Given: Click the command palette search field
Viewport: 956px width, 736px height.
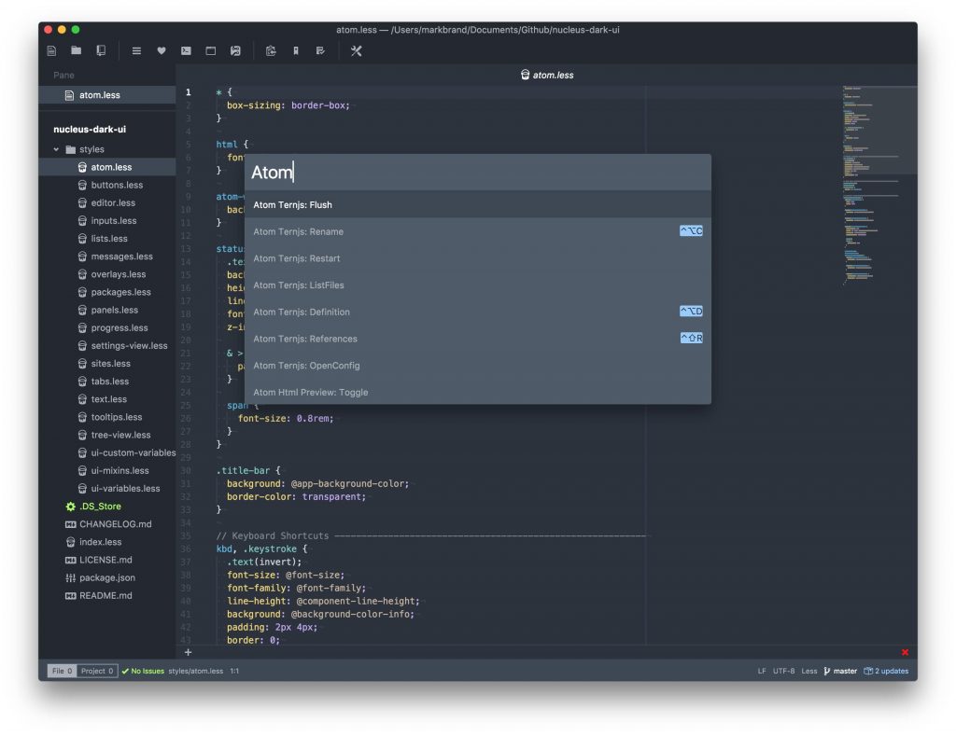Looking at the screenshot, I should point(477,173).
